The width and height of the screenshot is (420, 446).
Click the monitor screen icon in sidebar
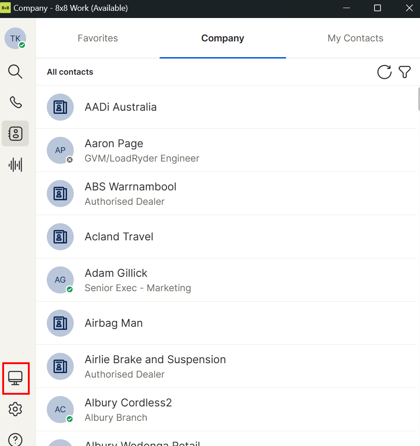[x=15, y=378]
